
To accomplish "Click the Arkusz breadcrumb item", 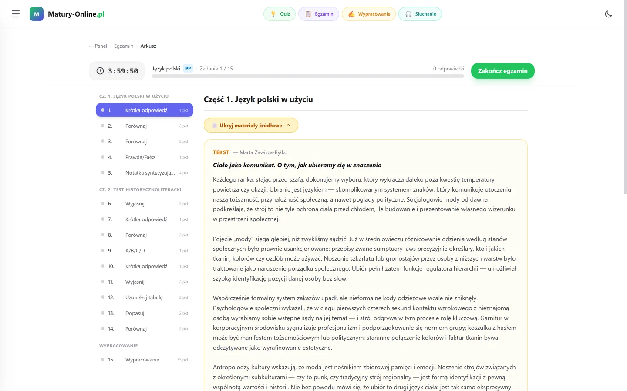I will 148,46.
